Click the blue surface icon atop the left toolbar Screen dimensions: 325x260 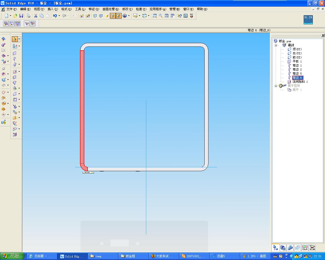click(x=4, y=39)
